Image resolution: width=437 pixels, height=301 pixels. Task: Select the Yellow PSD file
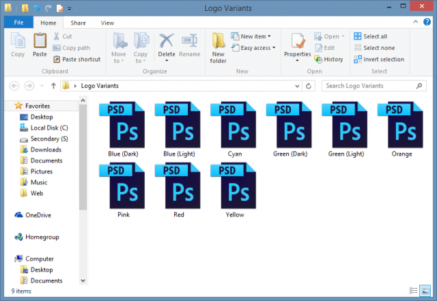tap(234, 190)
